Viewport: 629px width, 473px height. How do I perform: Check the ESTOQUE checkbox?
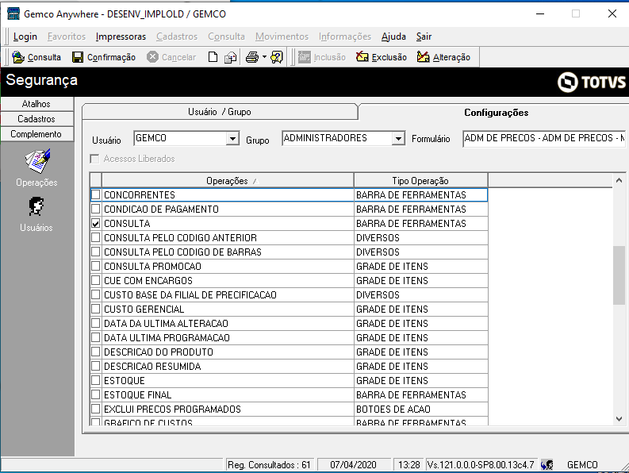pos(95,380)
